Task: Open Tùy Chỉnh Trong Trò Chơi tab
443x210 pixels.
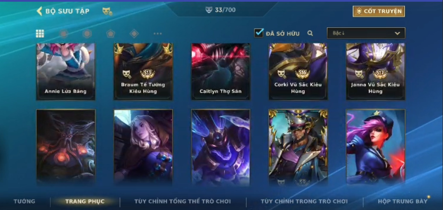Action: (304, 201)
